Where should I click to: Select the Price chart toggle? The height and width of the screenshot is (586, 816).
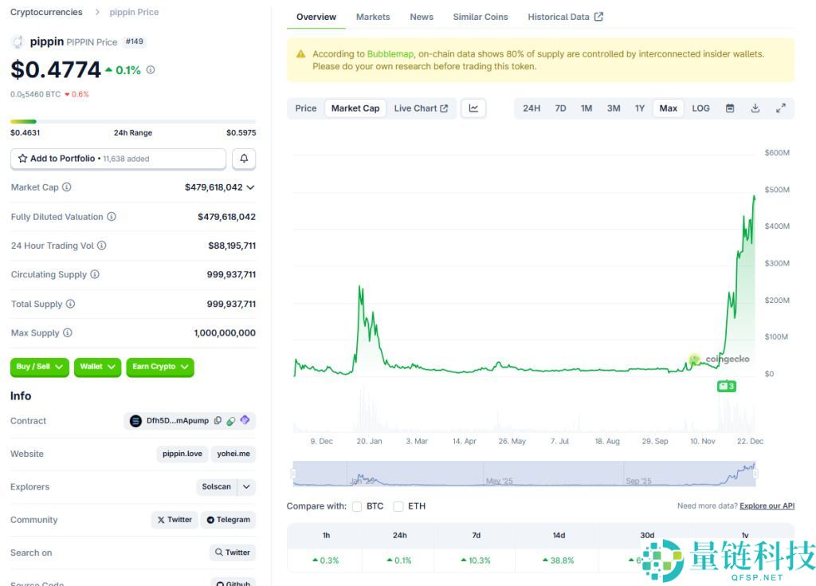click(306, 108)
